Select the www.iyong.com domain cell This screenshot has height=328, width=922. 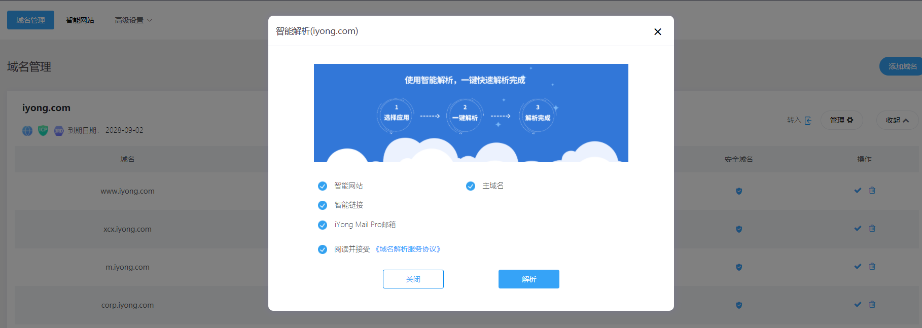click(127, 191)
